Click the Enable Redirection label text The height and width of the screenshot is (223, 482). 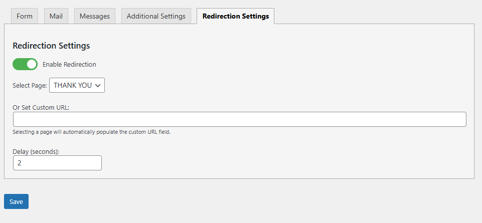point(69,65)
